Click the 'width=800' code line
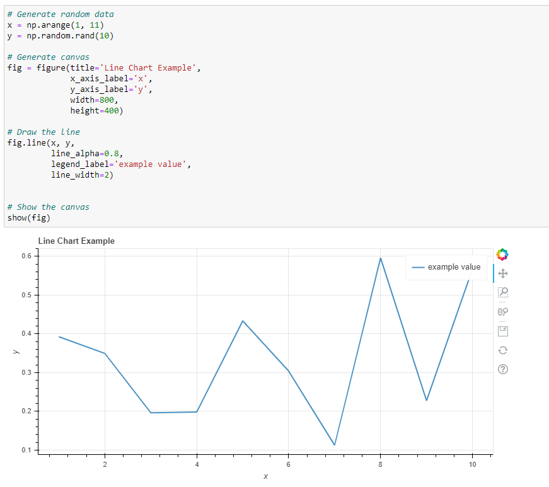Image resolution: width=549 pixels, height=487 pixels. pos(94,100)
